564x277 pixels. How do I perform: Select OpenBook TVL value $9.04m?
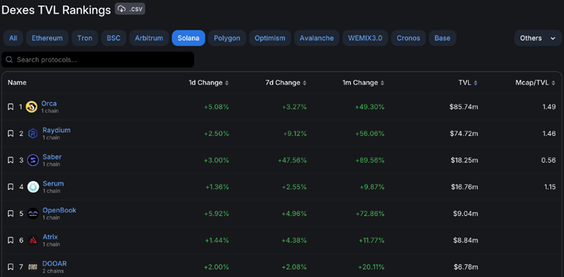(x=466, y=214)
